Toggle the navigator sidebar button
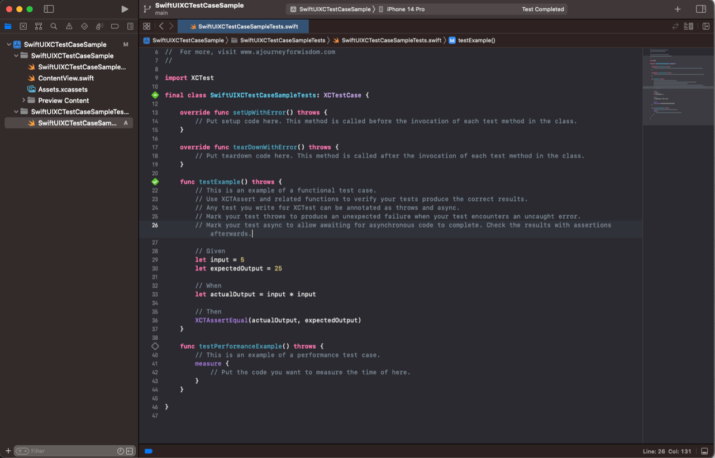This screenshot has height=458, width=715. point(49,9)
